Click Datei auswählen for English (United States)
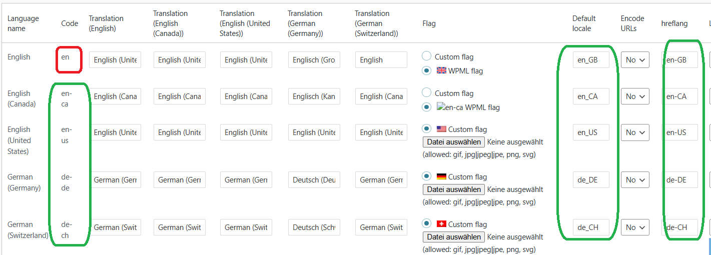 454,142
